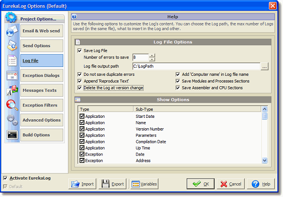Uncheck Application Version Number row
The height and width of the screenshot is (197, 283).
click(x=82, y=129)
